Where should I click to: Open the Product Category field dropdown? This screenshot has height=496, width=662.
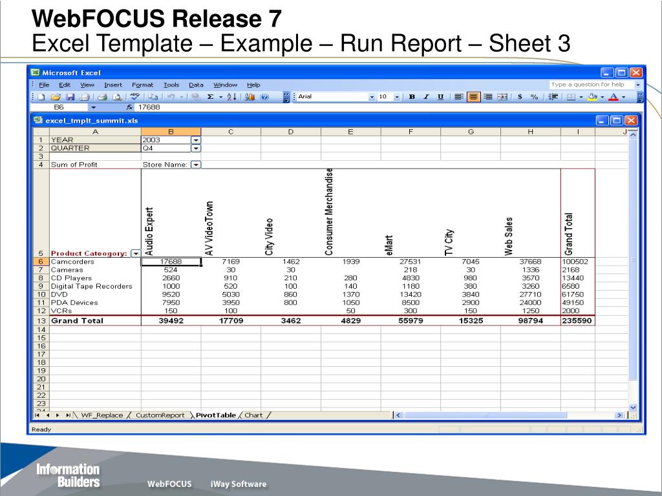[136, 253]
